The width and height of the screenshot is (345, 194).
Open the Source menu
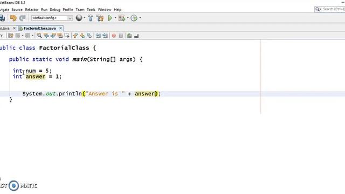(x=17, y=10)
